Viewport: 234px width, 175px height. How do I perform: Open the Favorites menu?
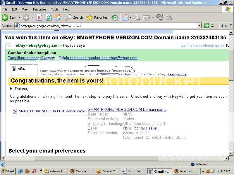40,9
